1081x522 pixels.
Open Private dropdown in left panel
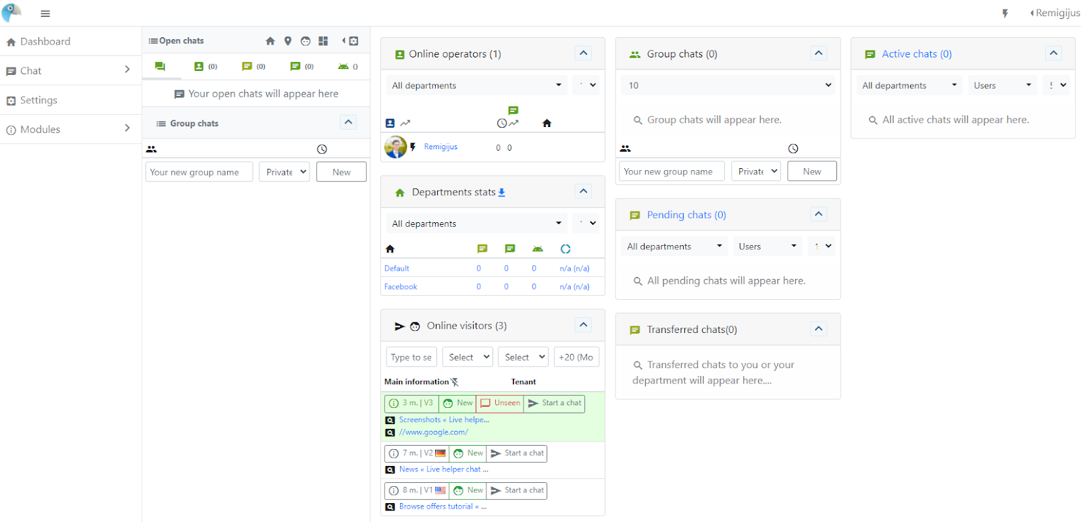pos(284,172)
